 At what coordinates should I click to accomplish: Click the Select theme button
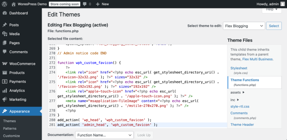point(274,26)
